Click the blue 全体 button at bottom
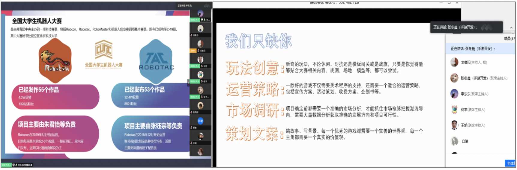Screen dimensions: 517x170 [510, 163]
